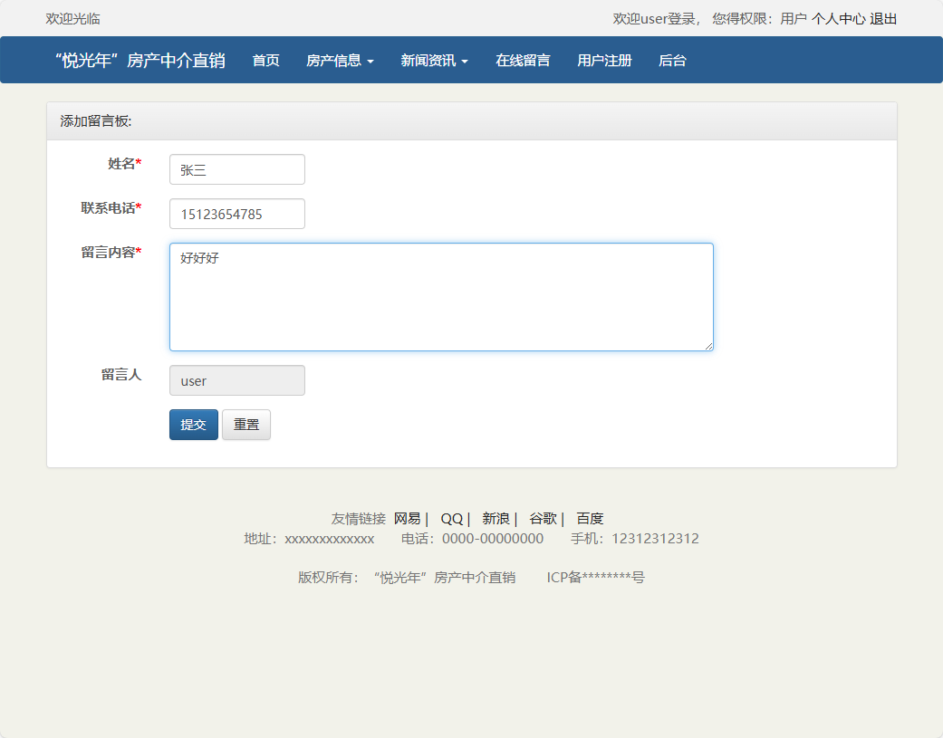Go to 首页 in the navigation bar
This screenshot has height=738, width=943.
265,60
